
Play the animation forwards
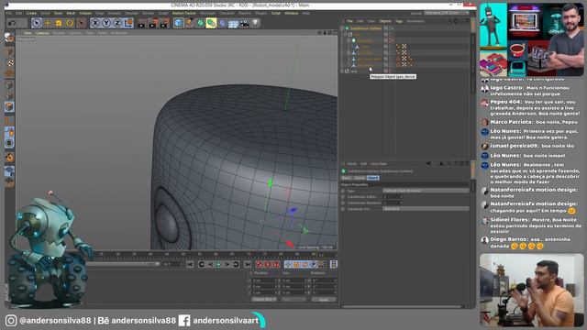coord(218,265)
